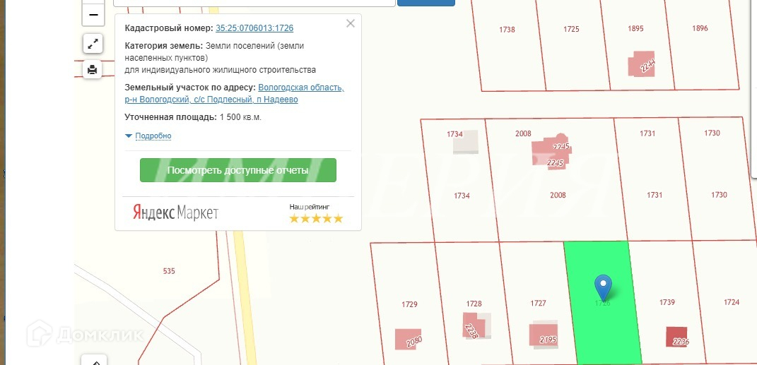Click the blue search button at top
Screen dimensions: 757x365
[426, 2]
